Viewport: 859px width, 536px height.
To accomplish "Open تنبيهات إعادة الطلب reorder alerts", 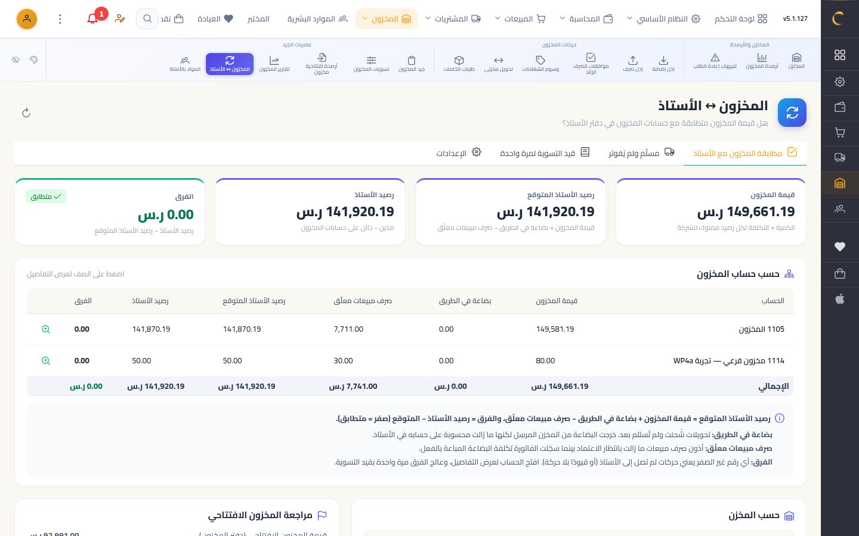I will coord(715,61).
